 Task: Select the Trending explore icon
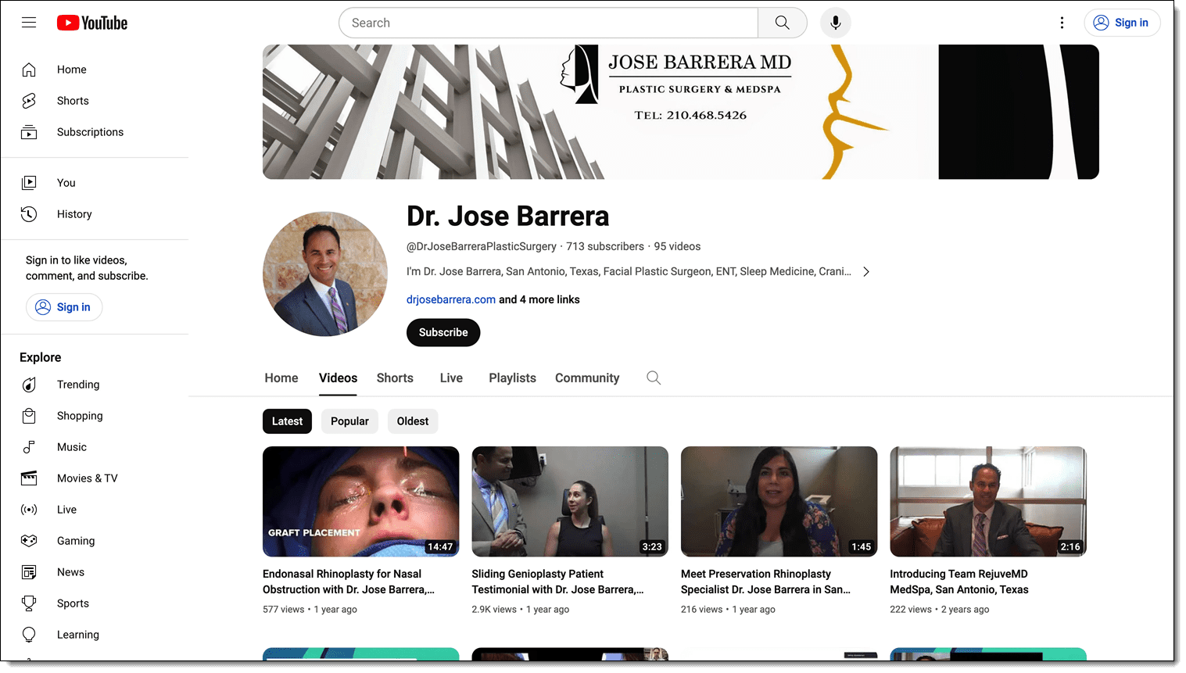[29, 384]
